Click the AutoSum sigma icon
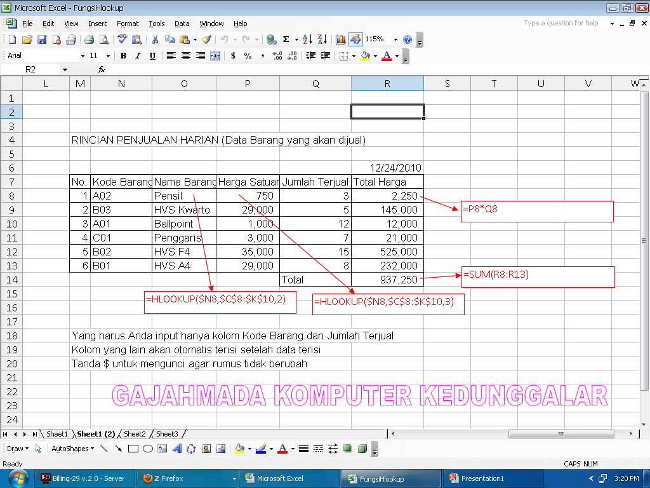Viewport: 650px width, 488px height. [286, 39]
